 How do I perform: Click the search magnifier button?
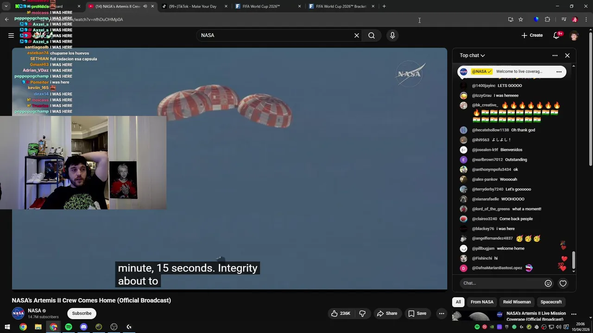point(372,35)
